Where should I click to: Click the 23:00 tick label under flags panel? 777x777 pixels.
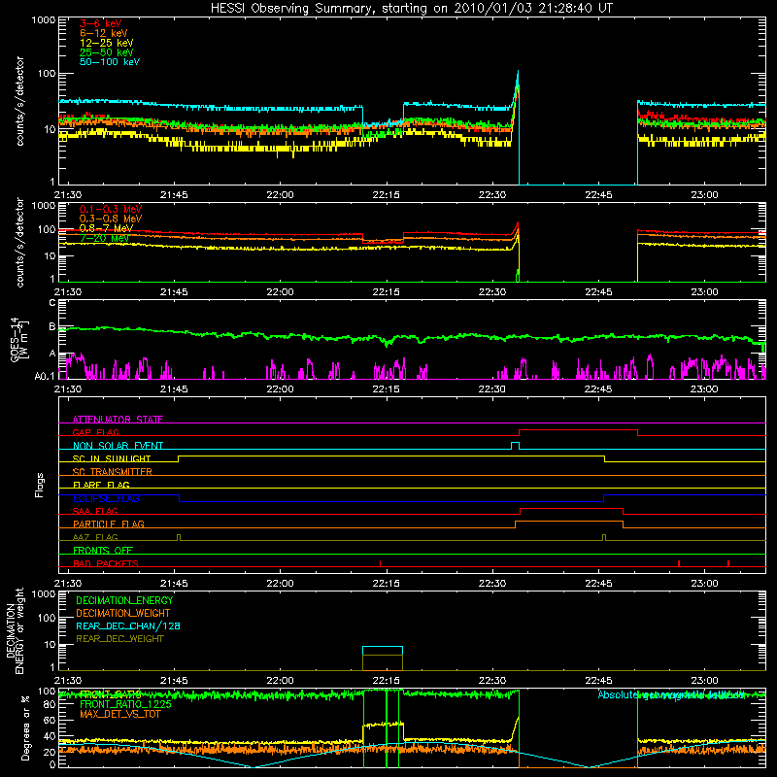(704, 584)
